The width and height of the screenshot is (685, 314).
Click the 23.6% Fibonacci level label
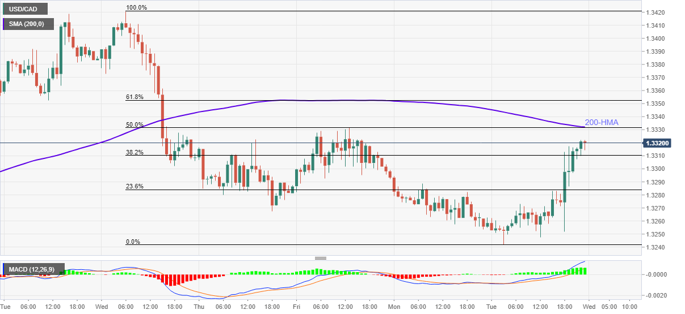tap(135, 187)
